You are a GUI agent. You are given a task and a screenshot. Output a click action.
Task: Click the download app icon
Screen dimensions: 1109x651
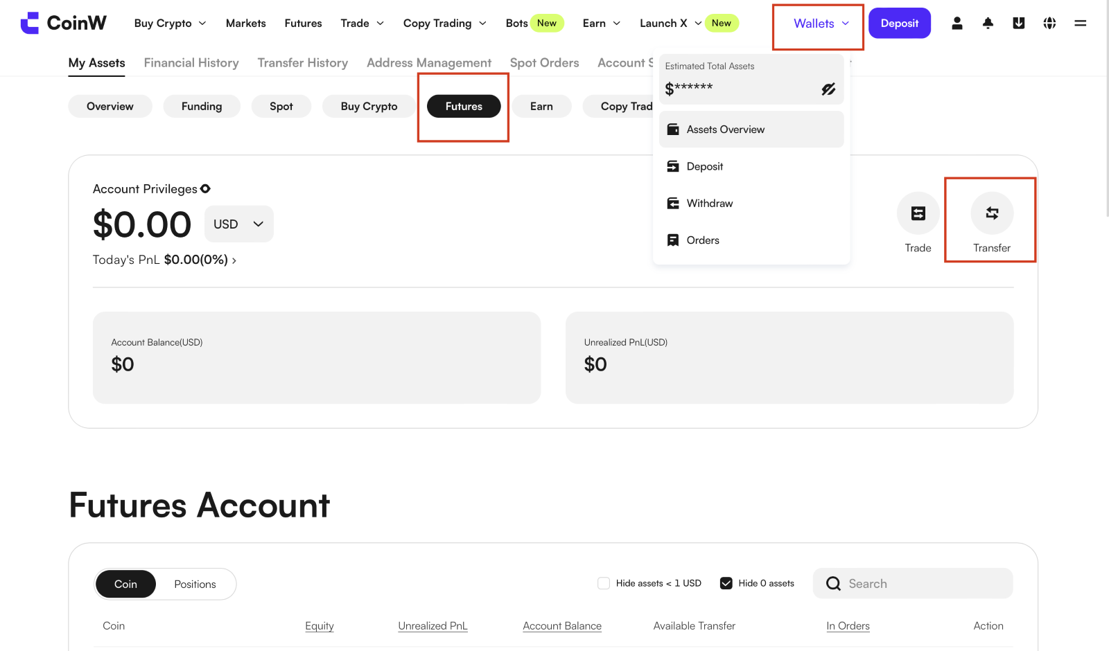click(x=1019, y=23)
